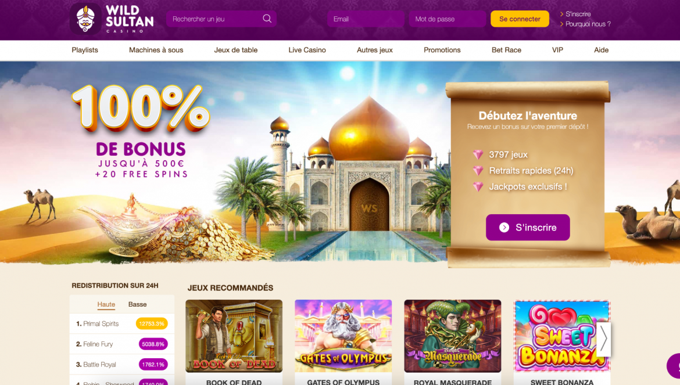Switch to the Basse redistribution tab

click(138, 304)
